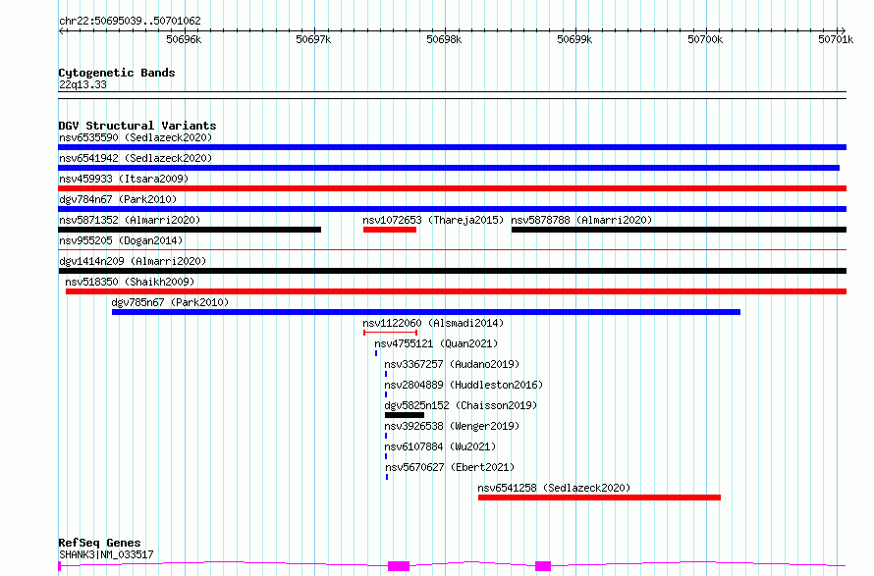Click the nsv3926538 (Wenger2019) blue mark
The height and width of the screenshot is (576, 874).
point(386,436)
